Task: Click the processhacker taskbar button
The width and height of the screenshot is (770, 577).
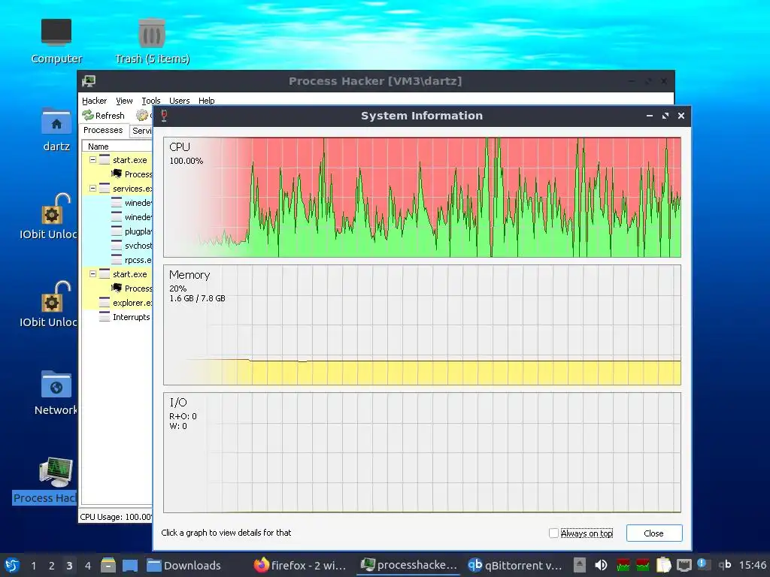Action: click(408, 565)
